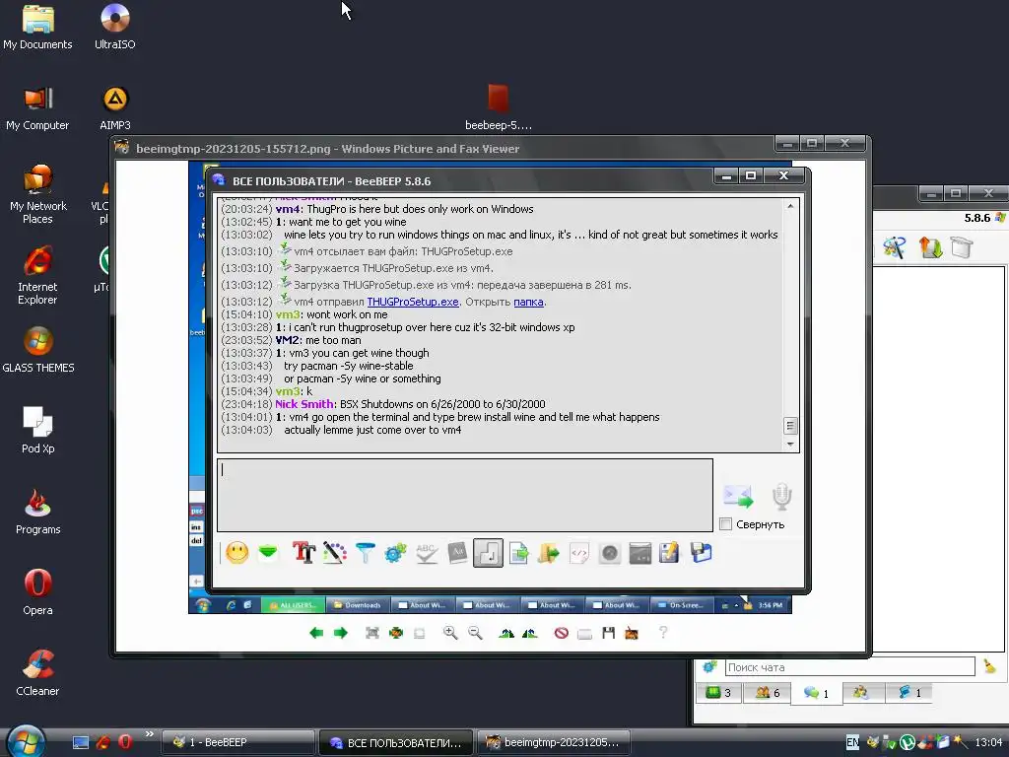Zoom in with magnifier plus icon
Image resolution: width=1009 pixels, height=757 pixels.
[450, 633]
